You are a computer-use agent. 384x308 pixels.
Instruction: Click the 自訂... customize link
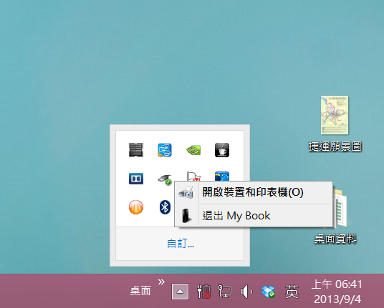[181, 244]
